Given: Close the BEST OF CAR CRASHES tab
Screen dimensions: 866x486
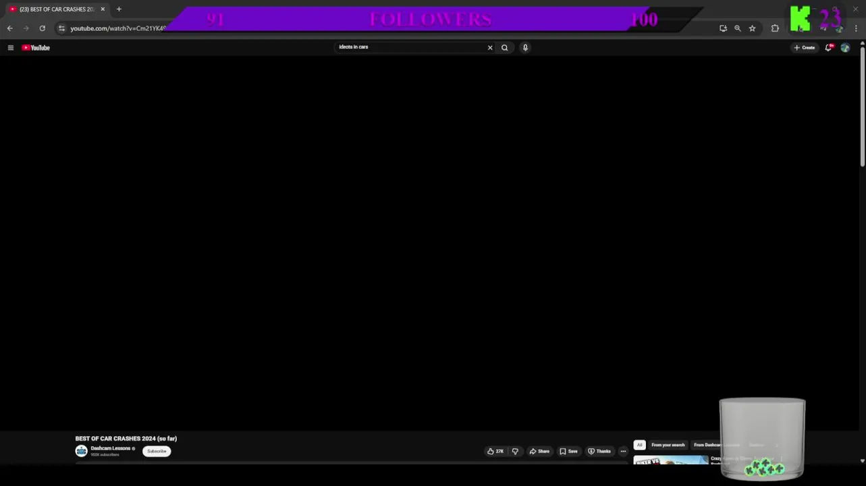Looking at the screenshot, I should click(103, 9).
